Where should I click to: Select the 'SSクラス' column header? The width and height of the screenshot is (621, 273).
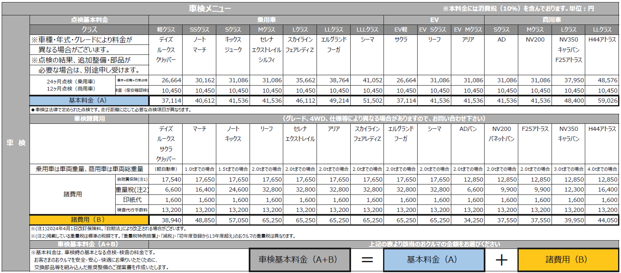tap(199, 30)
